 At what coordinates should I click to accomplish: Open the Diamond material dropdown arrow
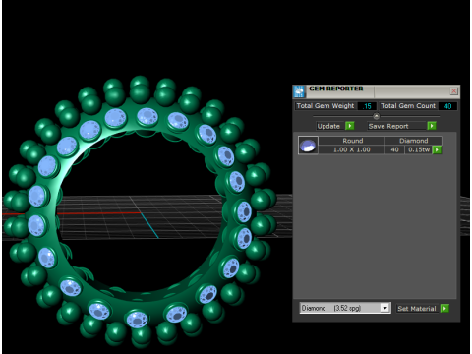385,308
